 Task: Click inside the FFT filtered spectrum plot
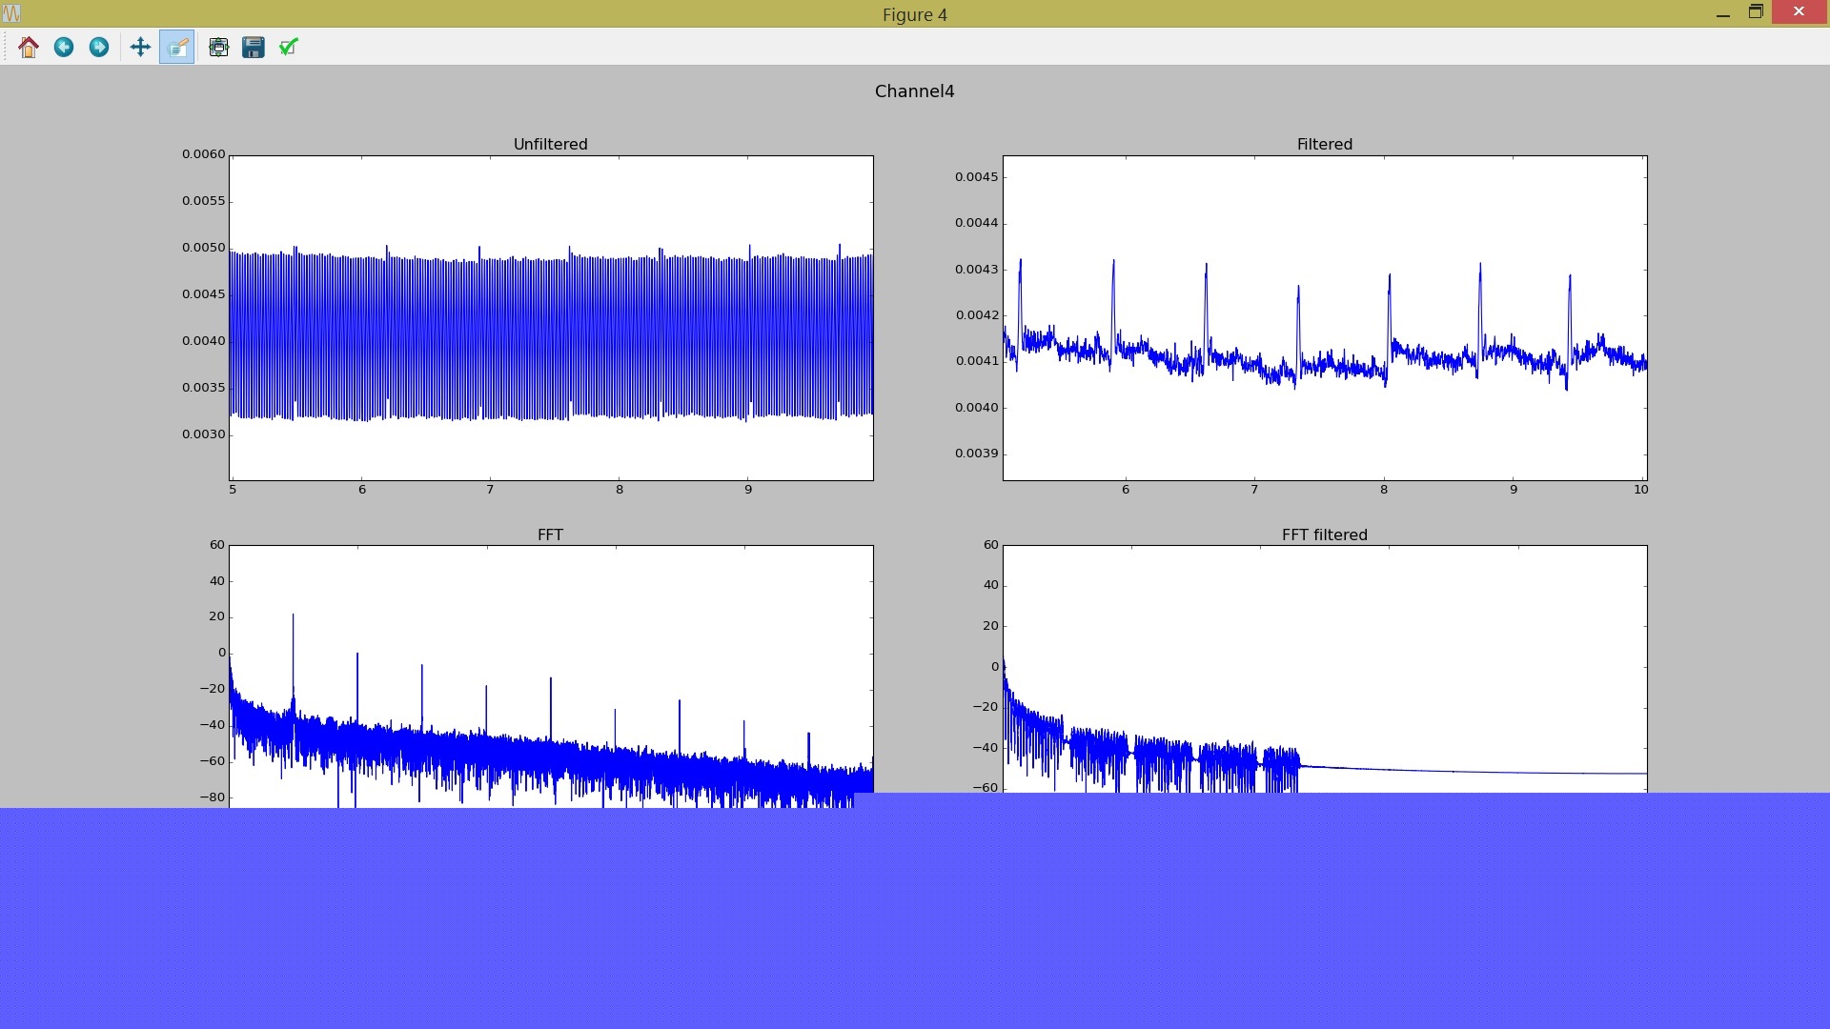(x=1325, y=669)
